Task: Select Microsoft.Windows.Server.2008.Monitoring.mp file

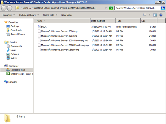Action: pos(65,45)
